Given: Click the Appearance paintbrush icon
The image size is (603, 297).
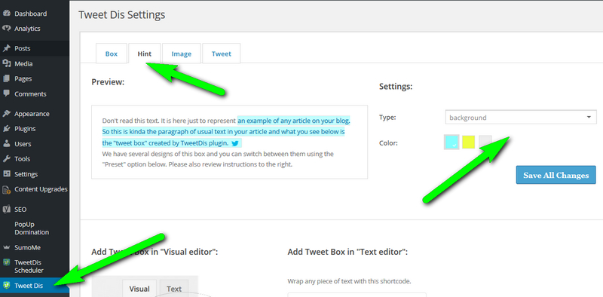Looking at the screenshot, I should coord(6,114).
